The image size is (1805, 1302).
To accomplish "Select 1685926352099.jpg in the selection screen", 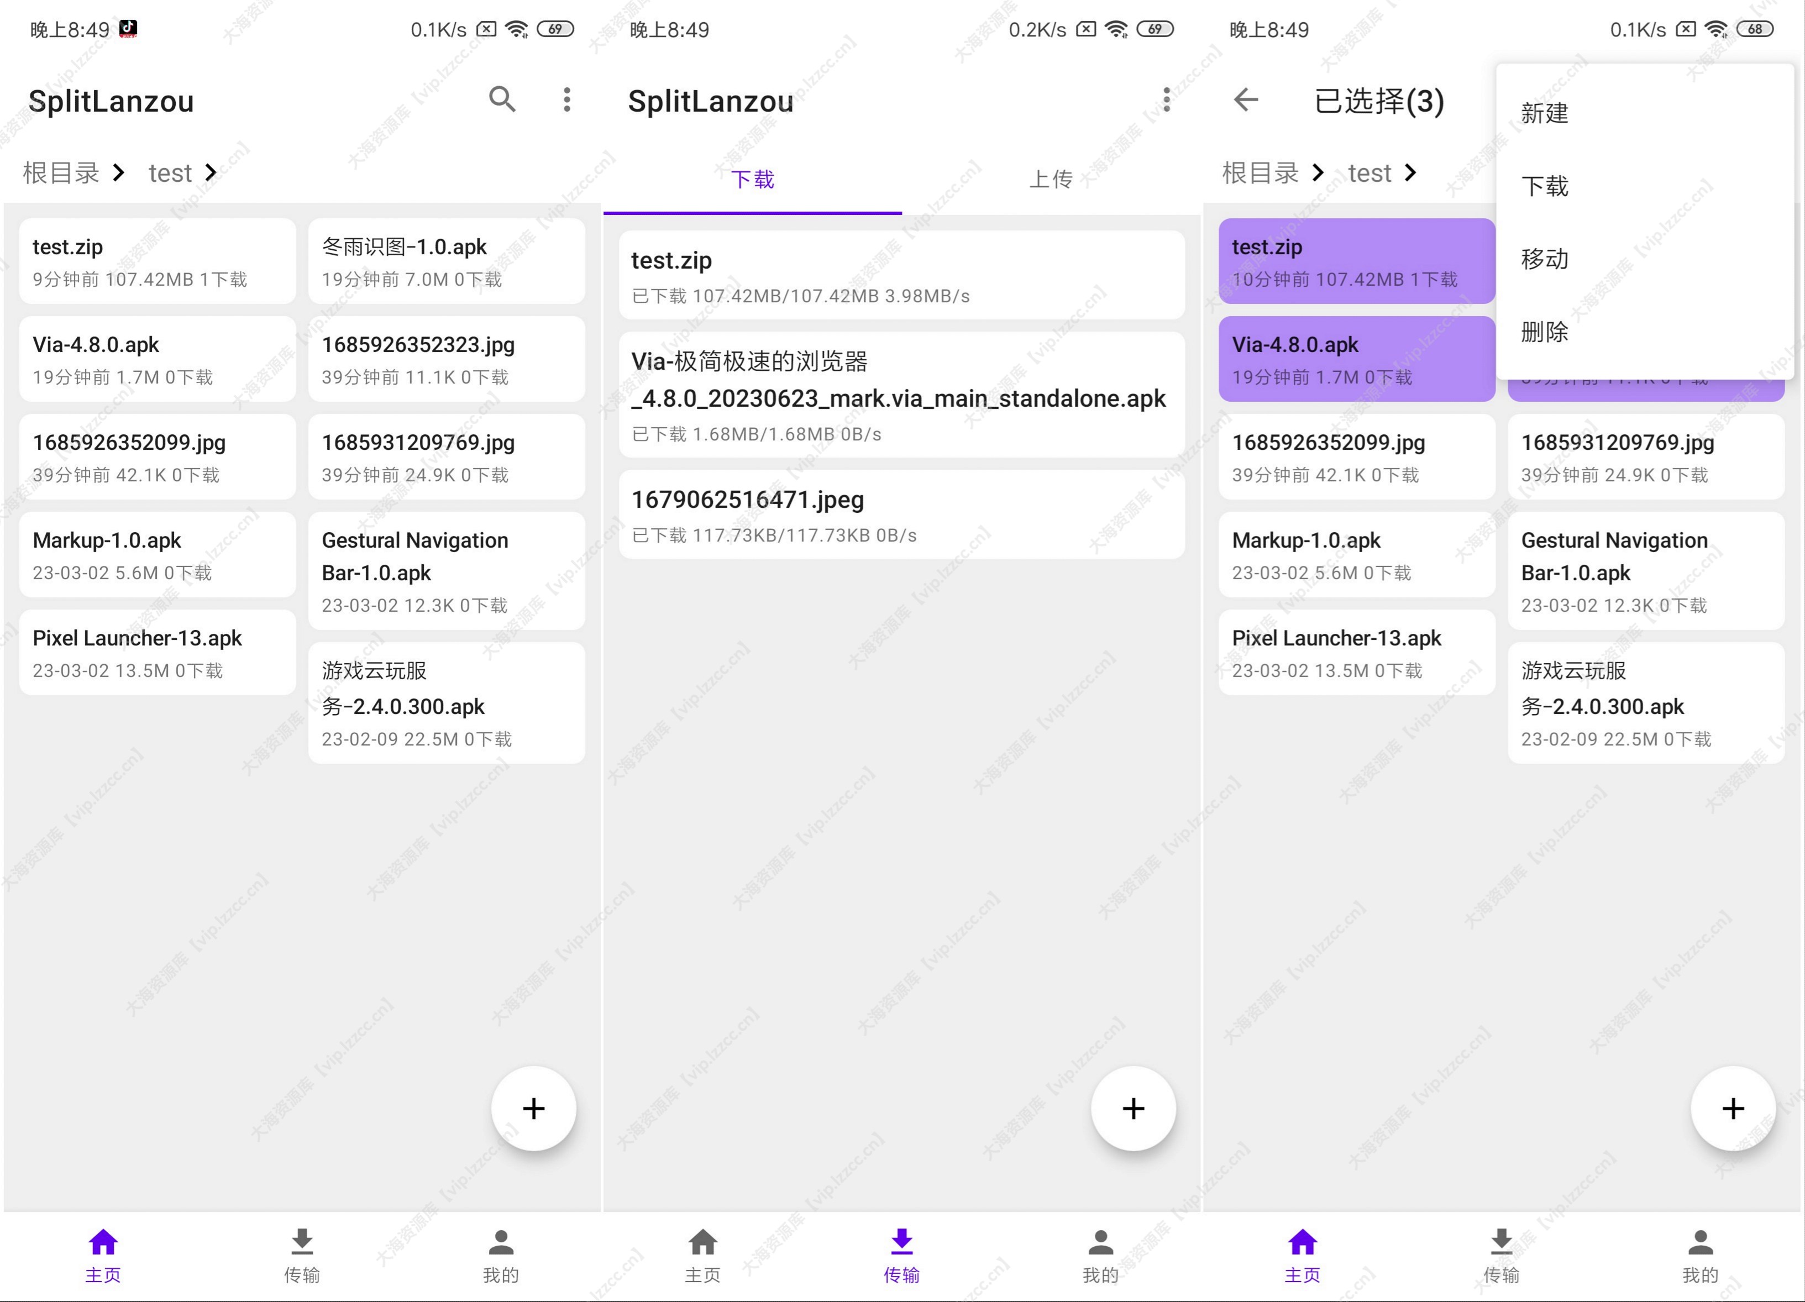I will (1357, 457).
